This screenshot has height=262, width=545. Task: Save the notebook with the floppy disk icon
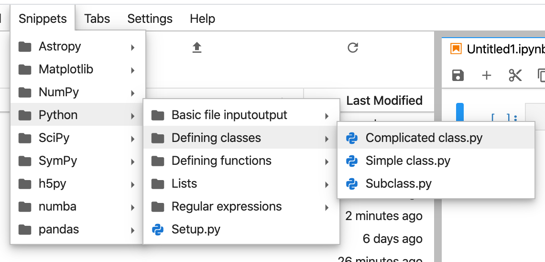458,75
